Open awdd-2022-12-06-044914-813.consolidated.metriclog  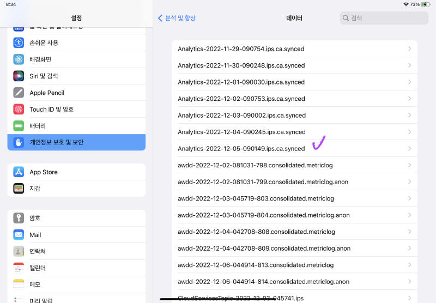[294, 265]
